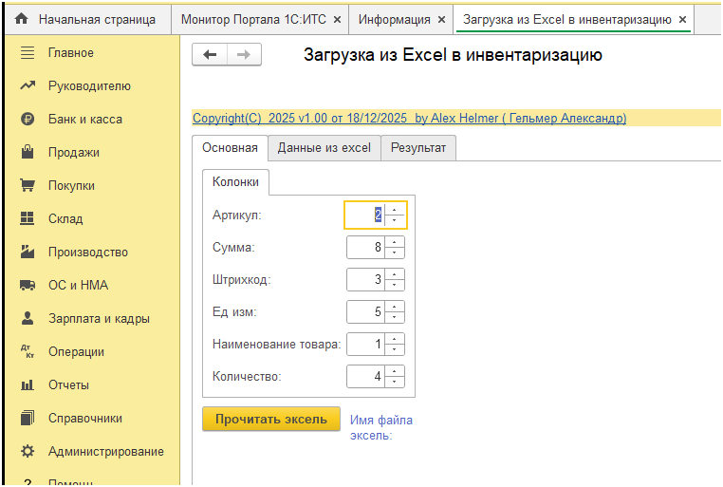Close the Загрузка из Excel в инвентаризацию tab
Viewport: 723px width, 487px height.
tap(682, 19)
